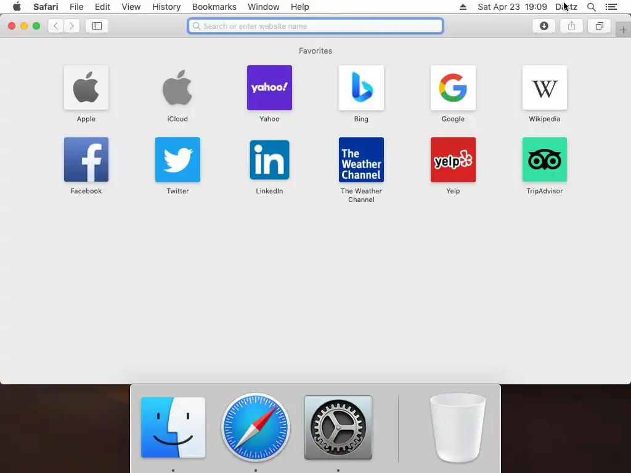Open the LinkedIn favorite
Screen dimensions: 631x473
click(x=269, y=160)
